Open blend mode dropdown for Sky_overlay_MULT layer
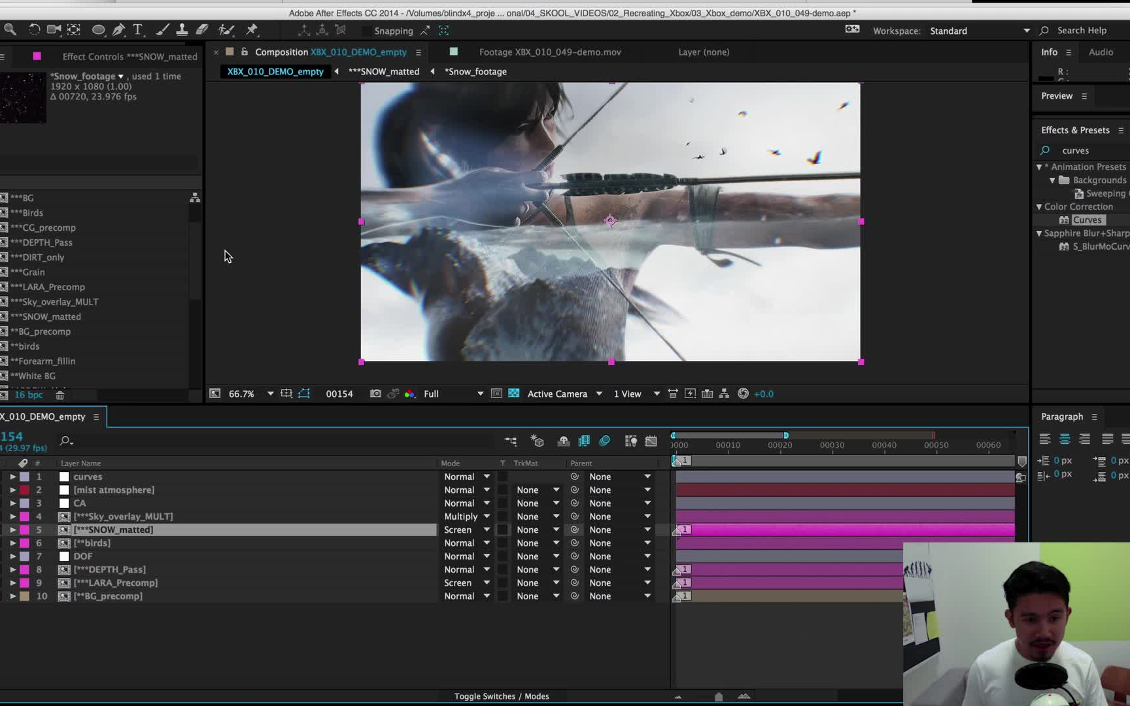Viewport: 1130px width, 706px height. coord(467,516)
